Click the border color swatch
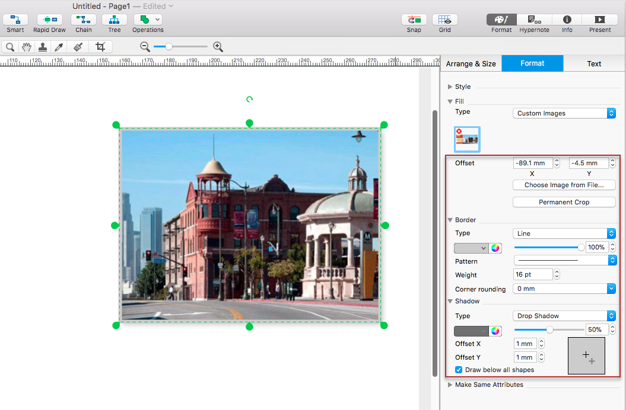Screen dimensions: 626x410 coord(471,248)
